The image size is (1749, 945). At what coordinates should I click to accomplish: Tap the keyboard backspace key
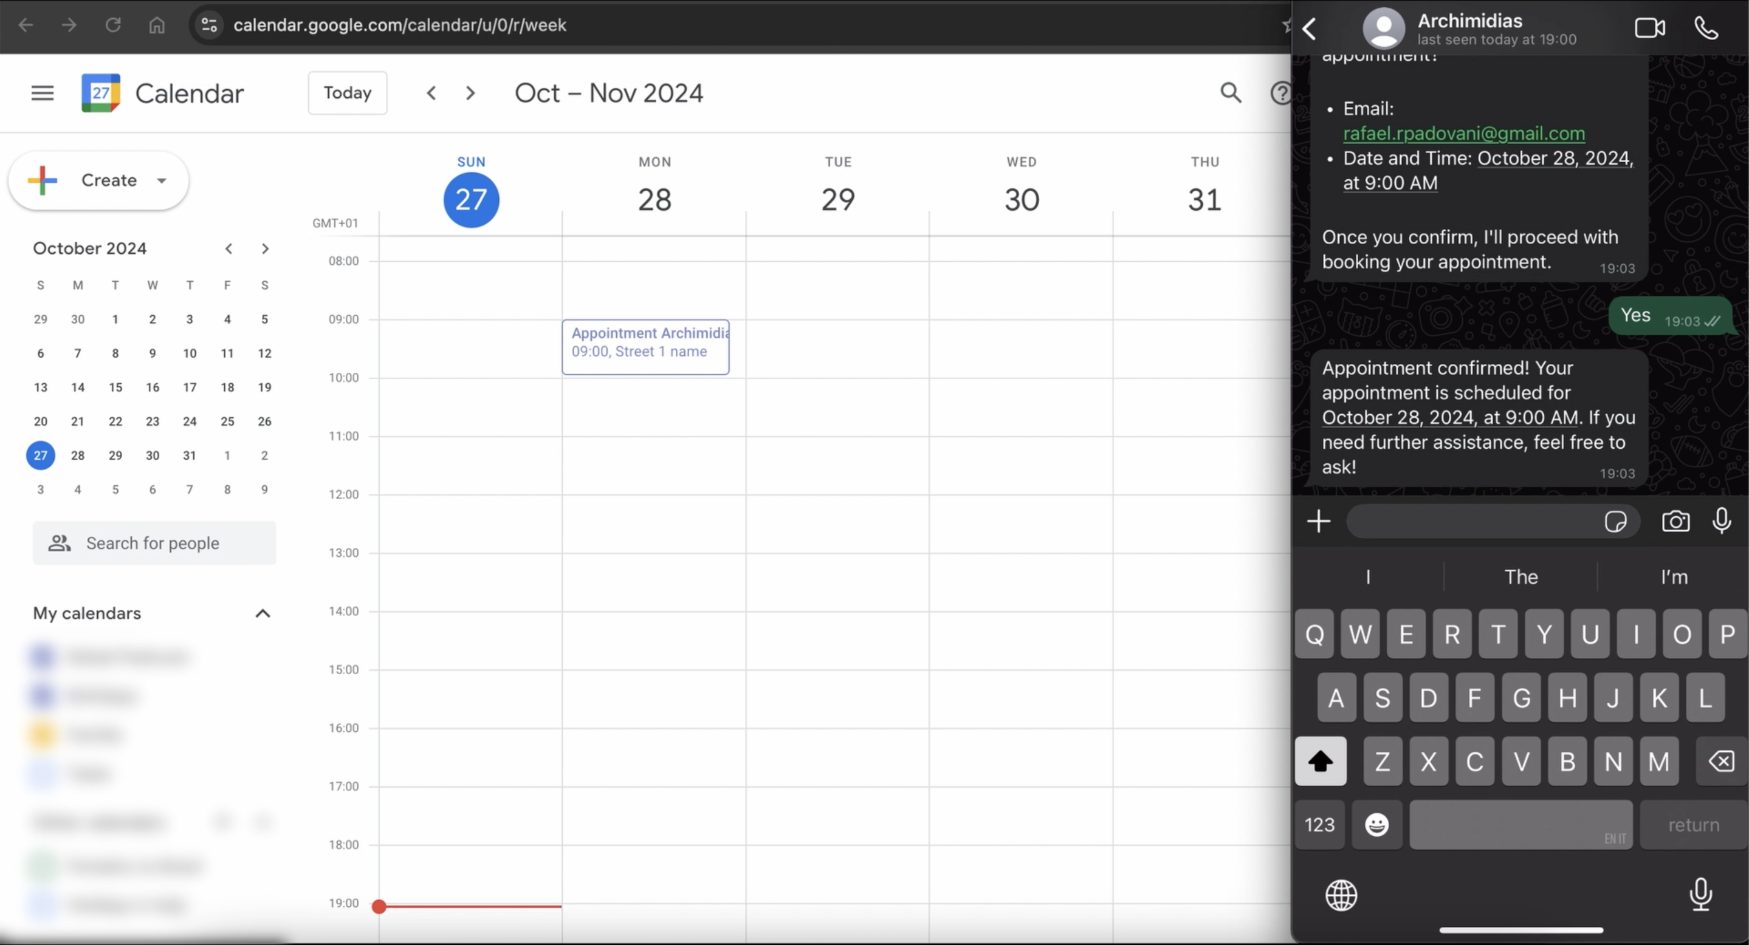[1722, 761]
